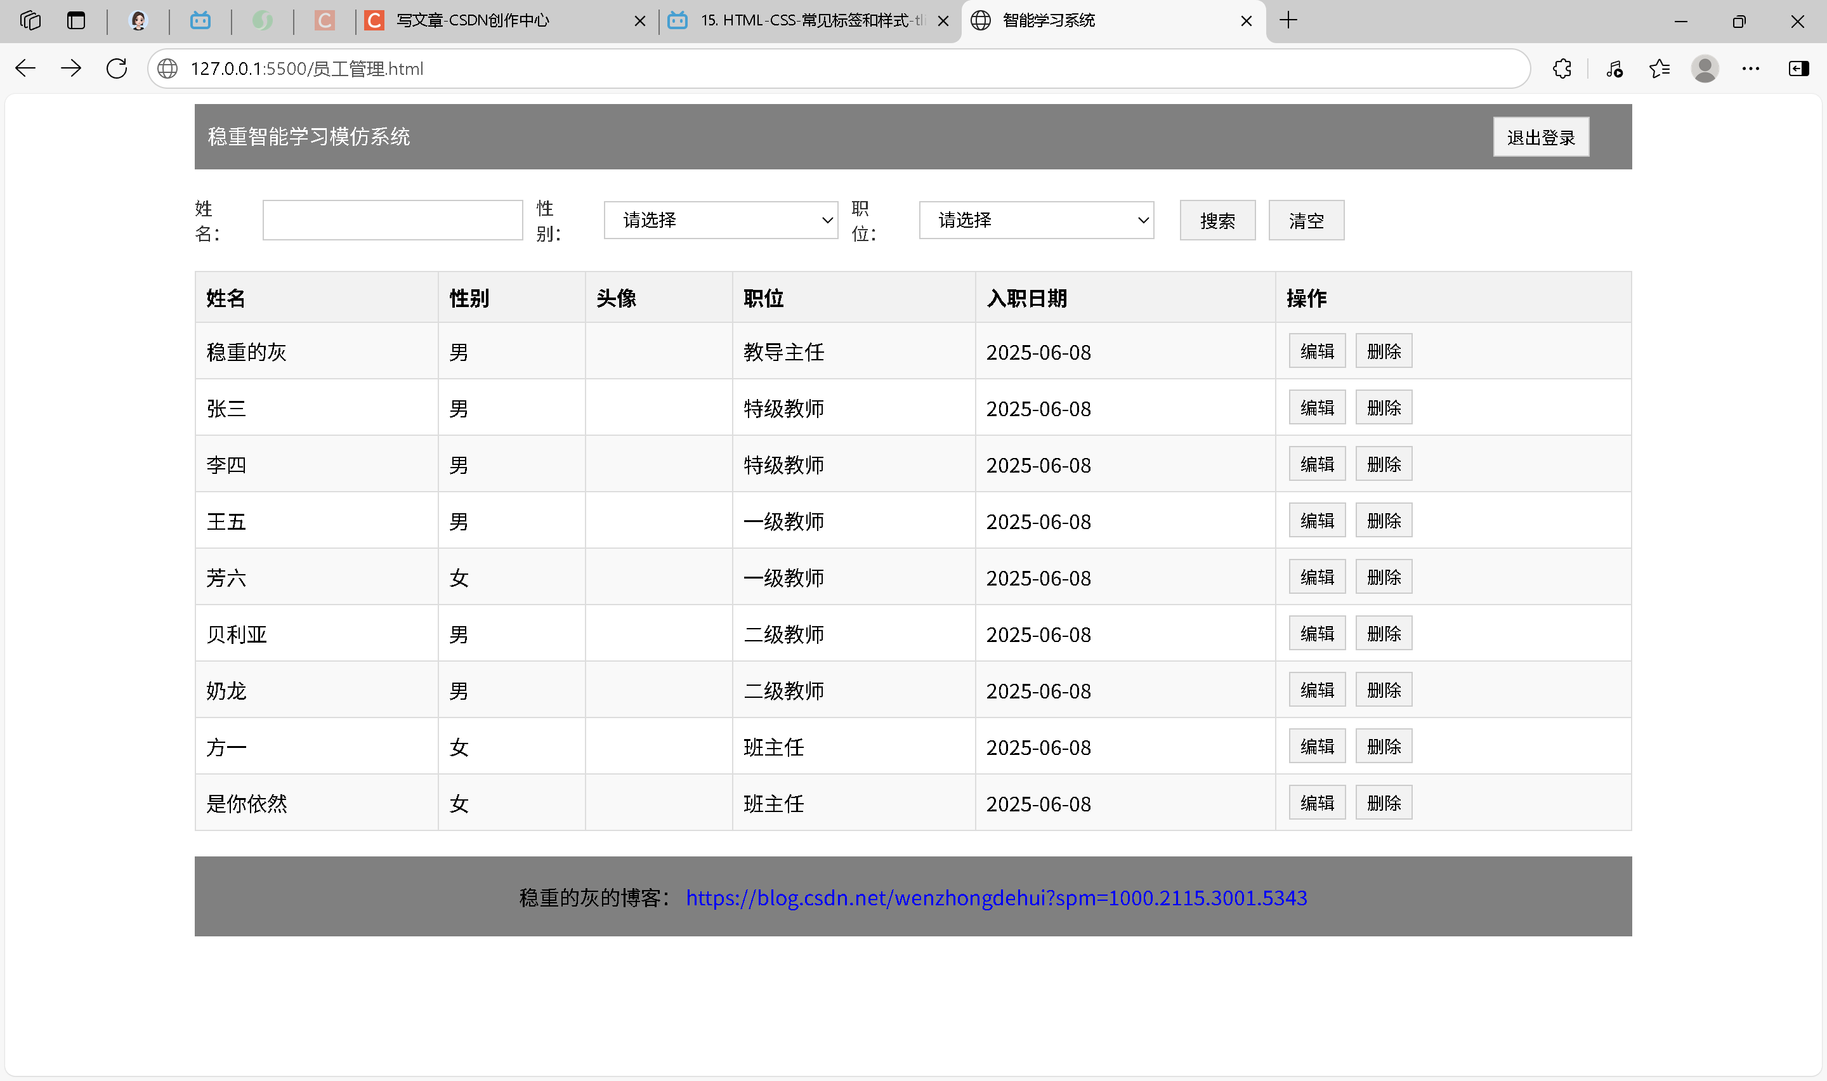Reload the page with the refresh icon
The image size is (1827, 1081).
(117, 69)
